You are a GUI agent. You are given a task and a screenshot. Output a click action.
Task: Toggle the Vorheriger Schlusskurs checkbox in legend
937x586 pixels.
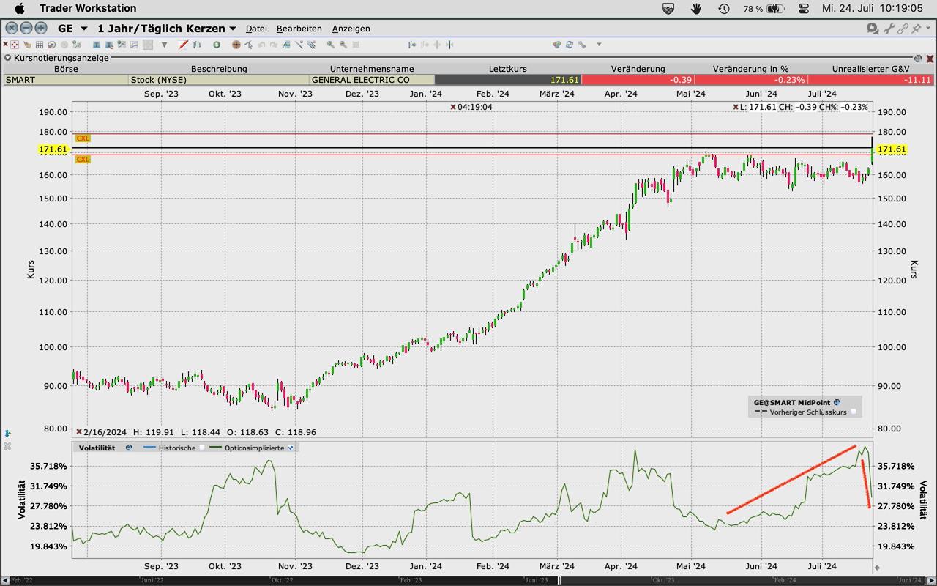pos(853,412)
